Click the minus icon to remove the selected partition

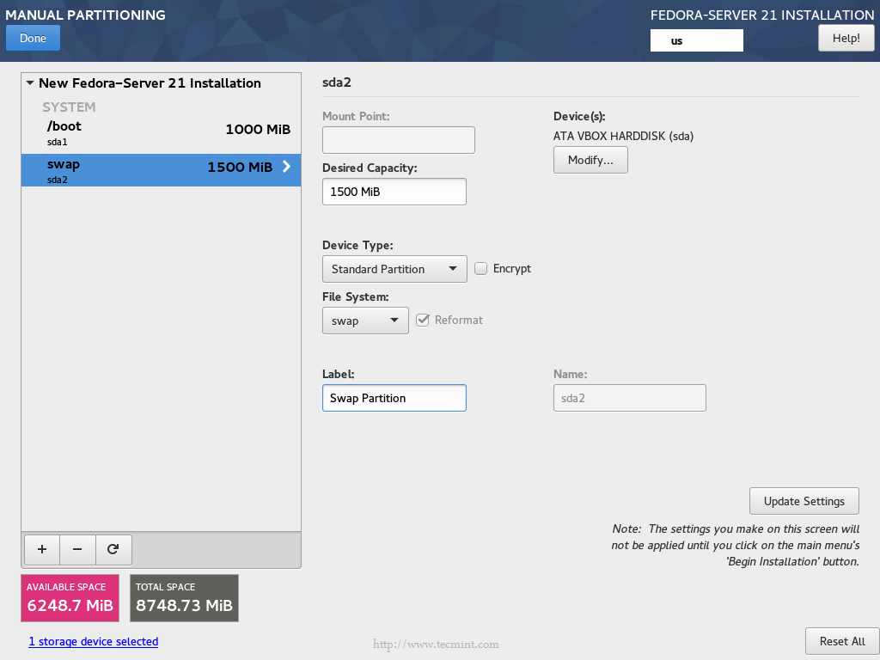point(77,549)
